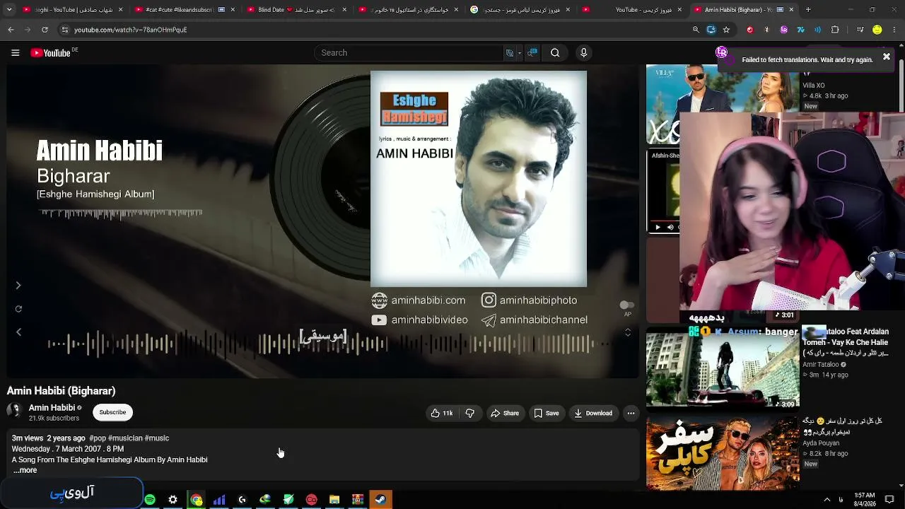Open Amin Habibi channel avatar
The width and height of the screenshot is (905, 509).
(x=14, y=411)
